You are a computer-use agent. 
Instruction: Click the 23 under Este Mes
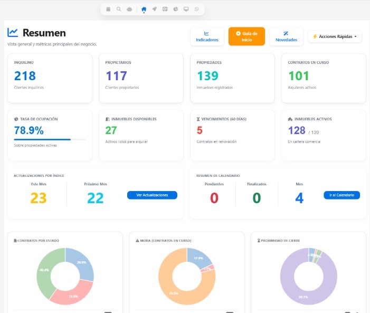[x=39, y=198]
